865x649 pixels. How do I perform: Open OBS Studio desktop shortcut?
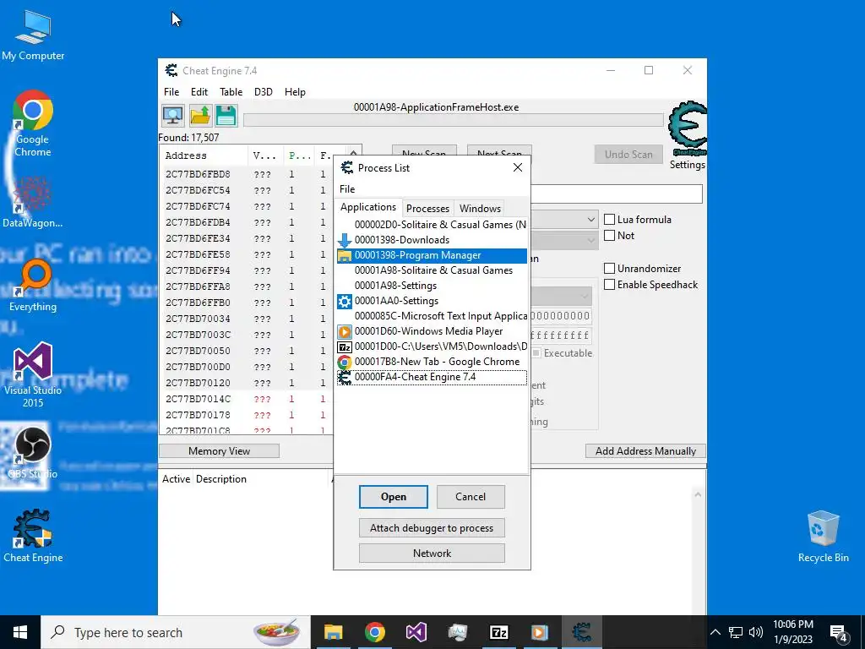pos(33,453)
